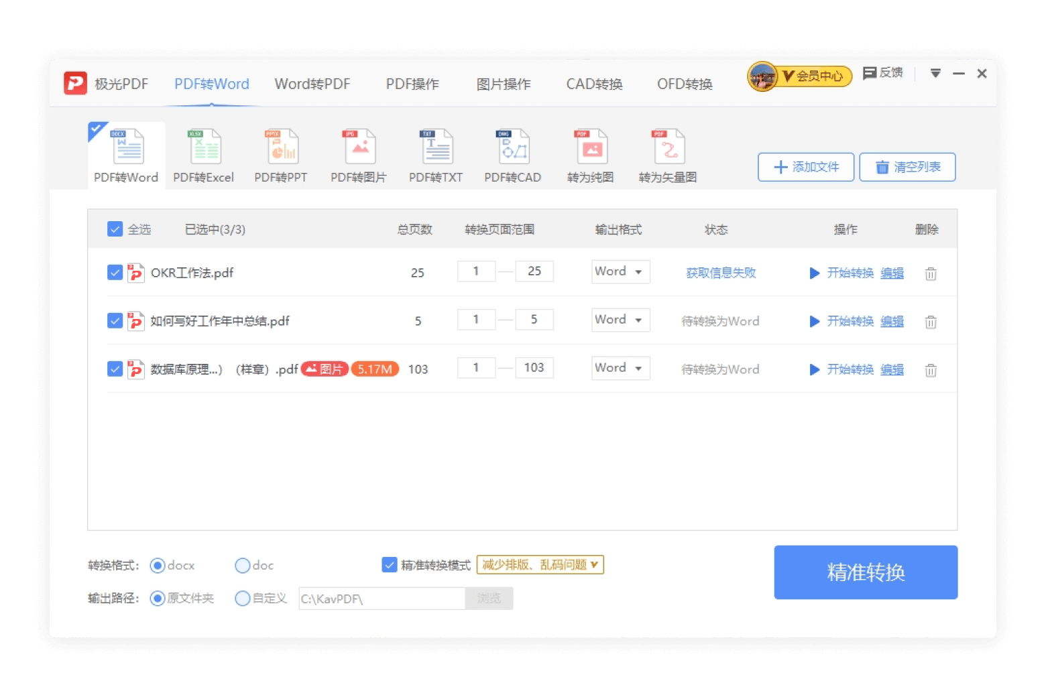Delete OKR工作法.pdf using its trash icon
This screenshot has width=1046, height=697.
point(931,273)
